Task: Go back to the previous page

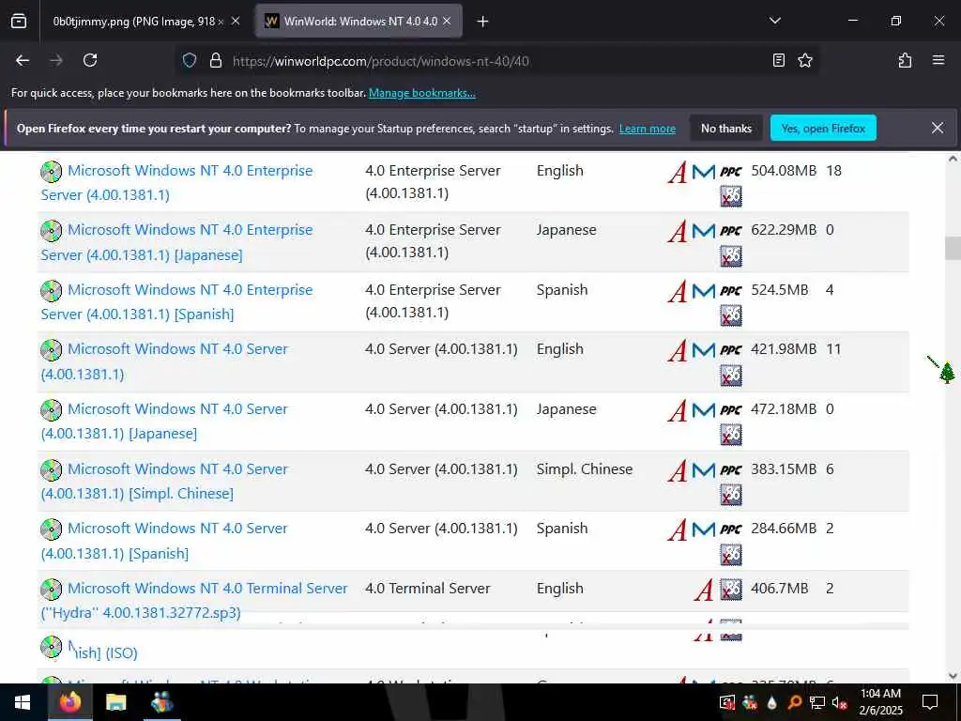Action: tap(23, 60)
